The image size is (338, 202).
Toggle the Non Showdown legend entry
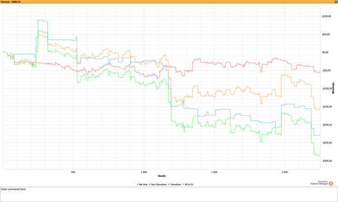pyautogui.click(x=158, y=185)
